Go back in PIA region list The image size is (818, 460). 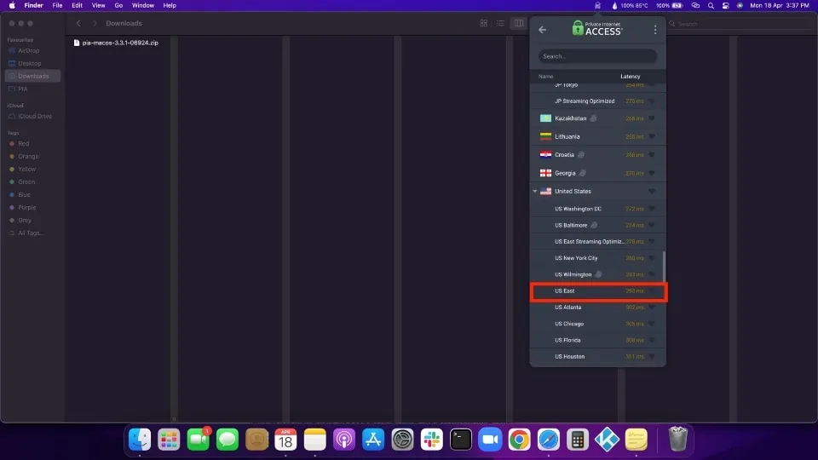[x=543, y=30]
